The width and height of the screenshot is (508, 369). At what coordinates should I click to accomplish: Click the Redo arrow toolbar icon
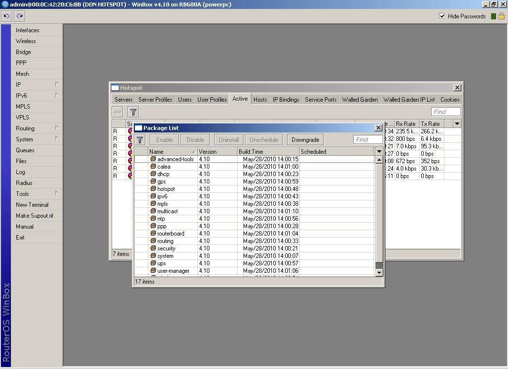click(19, 16)
